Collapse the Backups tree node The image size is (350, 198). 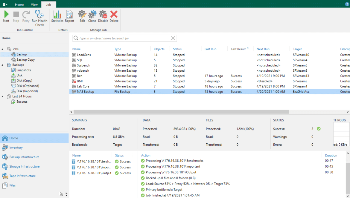coord(3,65)
